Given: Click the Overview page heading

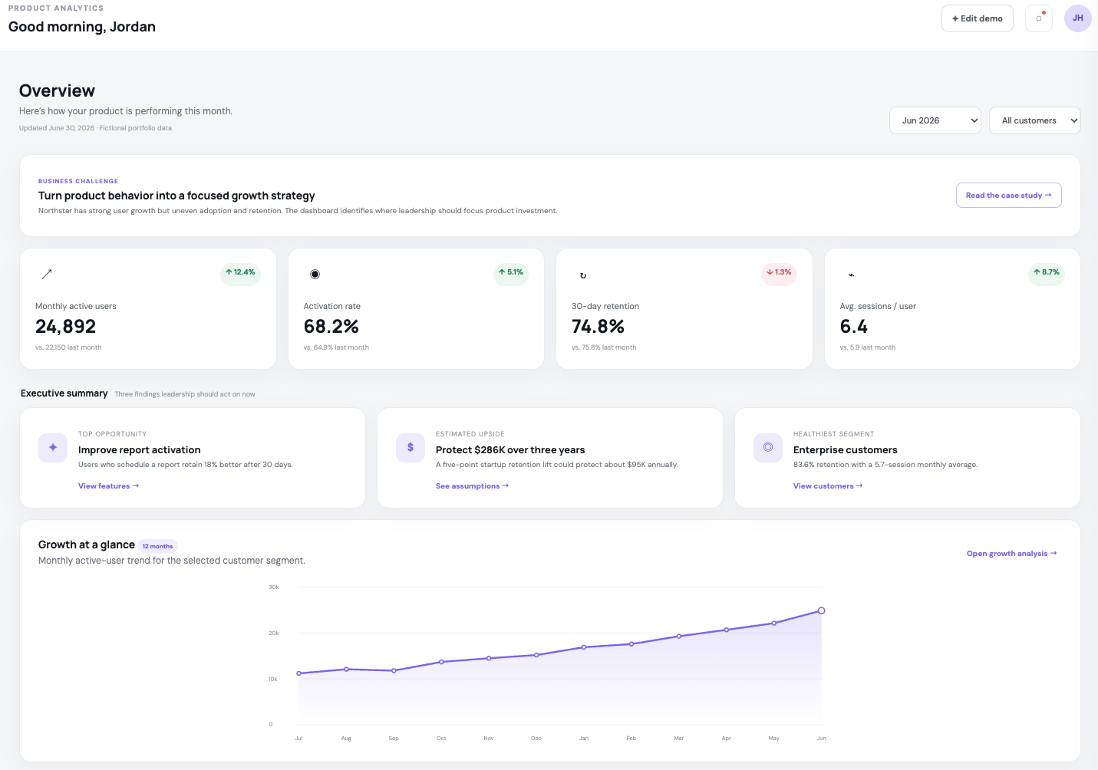Looking at the screenshot, I should [x=58, y=90].
